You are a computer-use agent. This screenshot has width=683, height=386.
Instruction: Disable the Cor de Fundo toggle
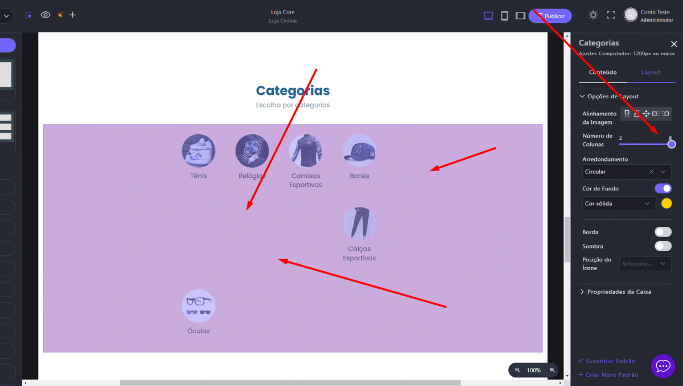pyautogui.click(x=663, y=189)
